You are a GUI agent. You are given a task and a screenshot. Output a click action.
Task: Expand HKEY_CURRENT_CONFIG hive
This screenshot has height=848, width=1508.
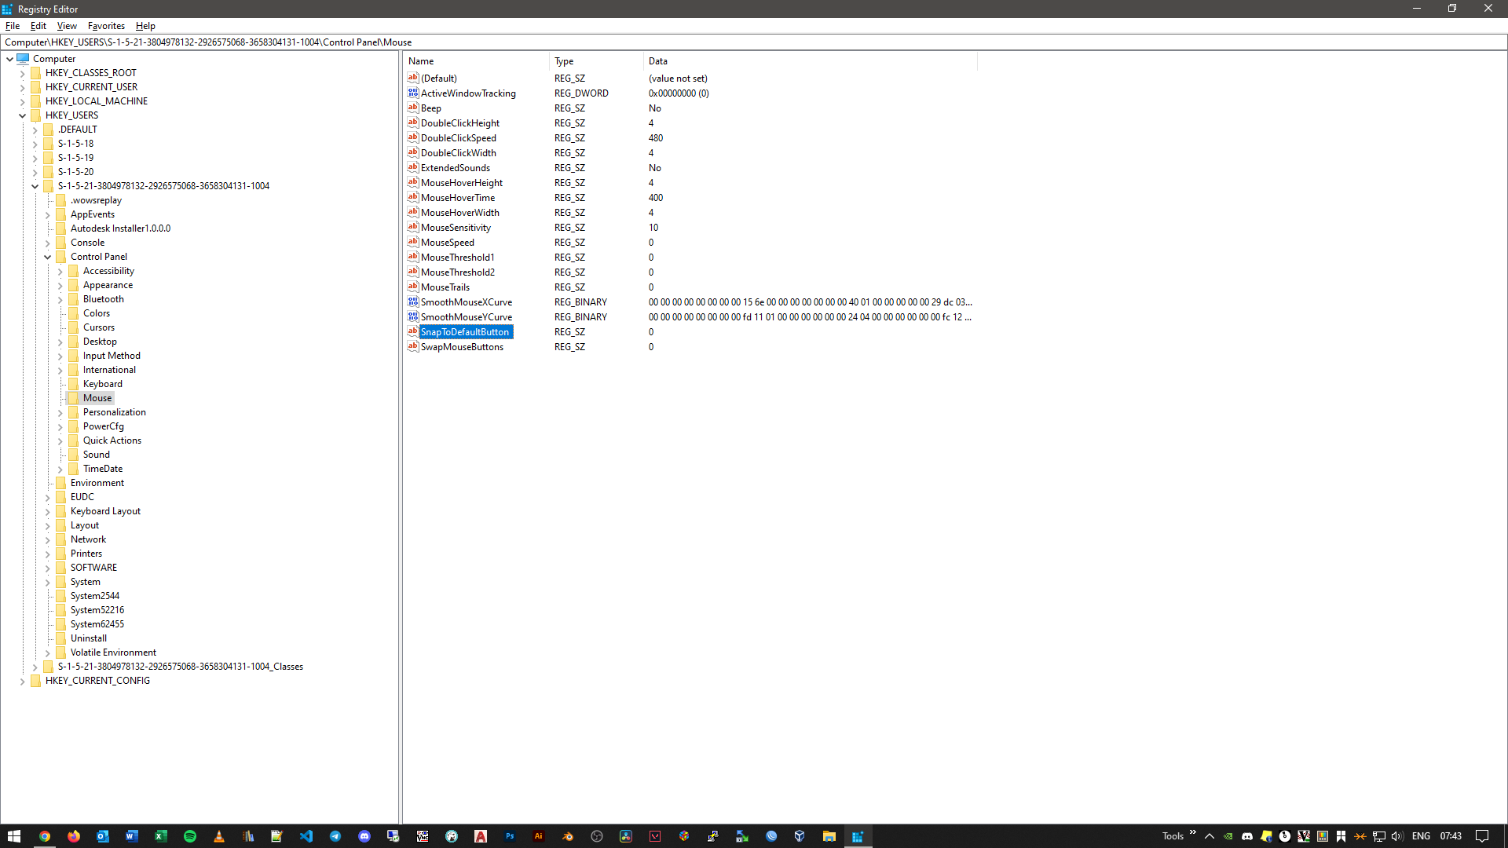(22, 681)
